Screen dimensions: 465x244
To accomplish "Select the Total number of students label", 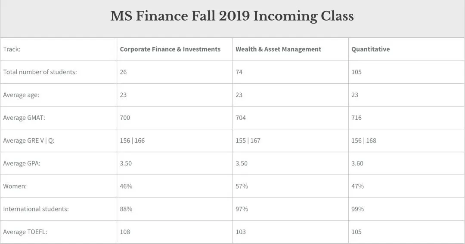I will pyautogui.click(x=40, y=72).
